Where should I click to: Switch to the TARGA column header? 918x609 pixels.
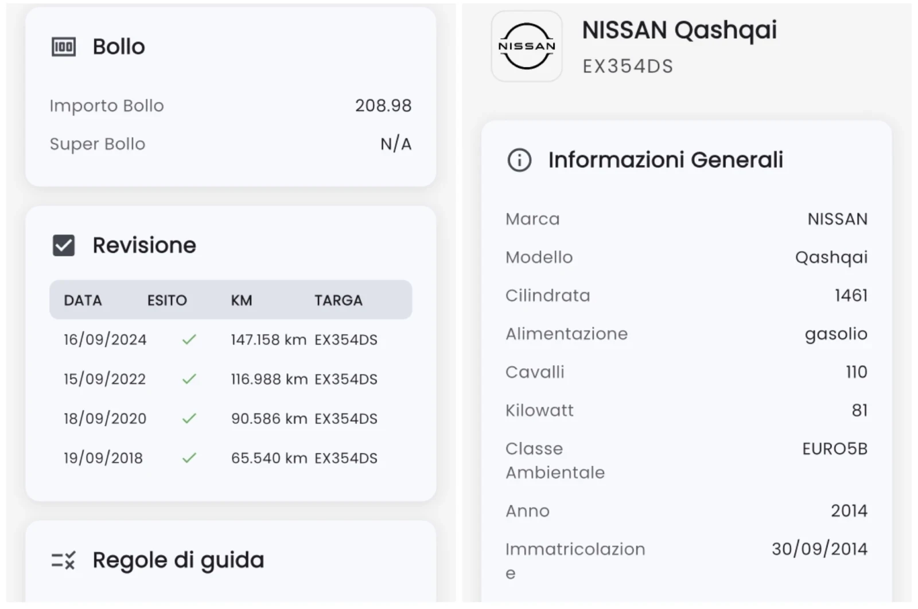point(338,299)
